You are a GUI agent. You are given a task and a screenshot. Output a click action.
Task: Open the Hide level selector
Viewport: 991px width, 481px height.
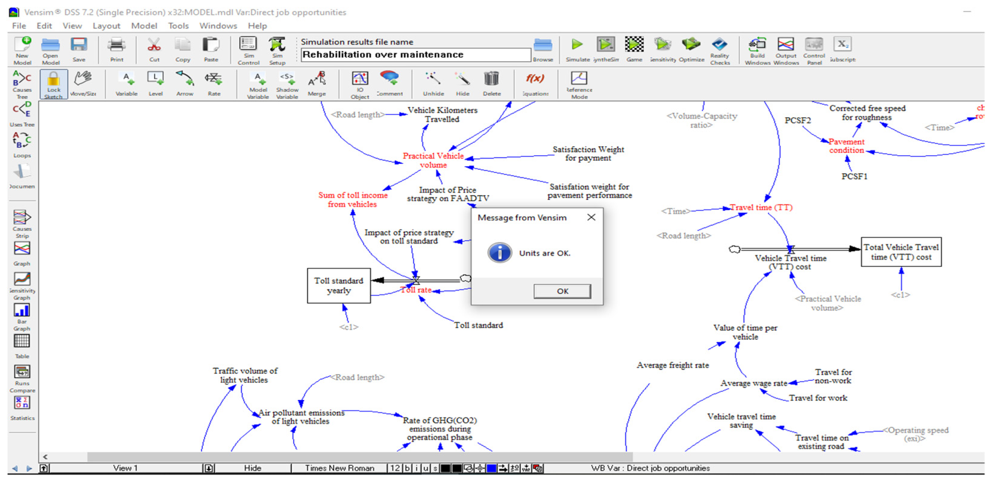coord(252,468)
